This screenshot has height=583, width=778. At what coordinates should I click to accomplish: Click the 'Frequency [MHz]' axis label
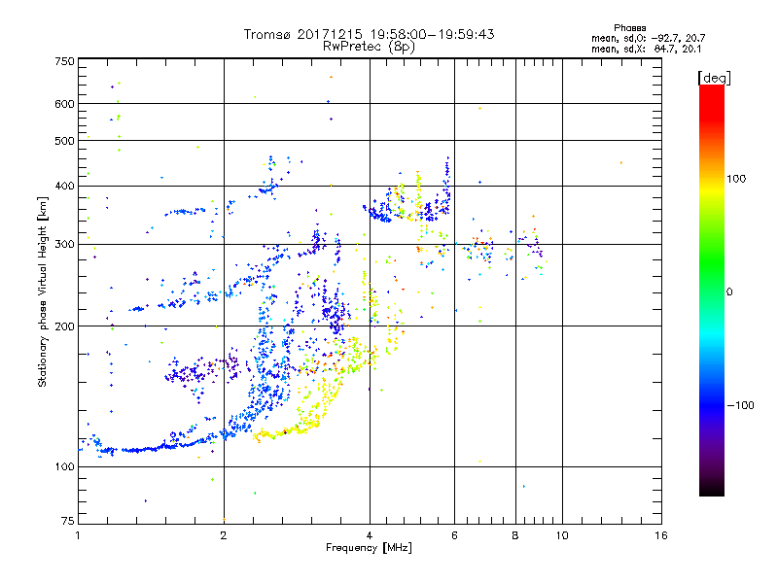(x=369, y=548)
